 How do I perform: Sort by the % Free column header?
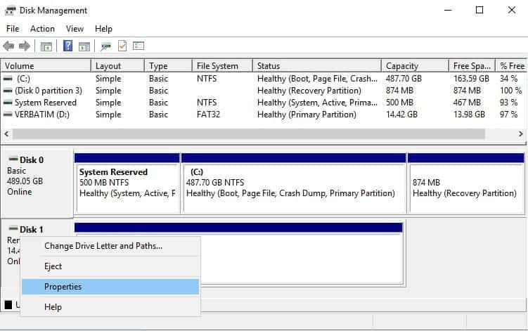coord(511,65)
